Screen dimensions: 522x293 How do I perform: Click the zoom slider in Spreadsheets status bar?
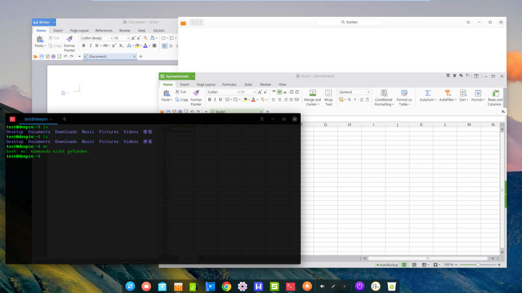[478, 265]
